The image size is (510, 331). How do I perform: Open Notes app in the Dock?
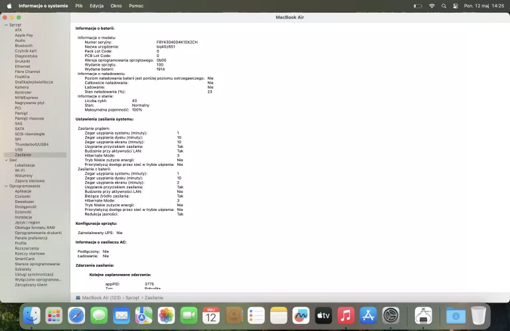[279, 315]
